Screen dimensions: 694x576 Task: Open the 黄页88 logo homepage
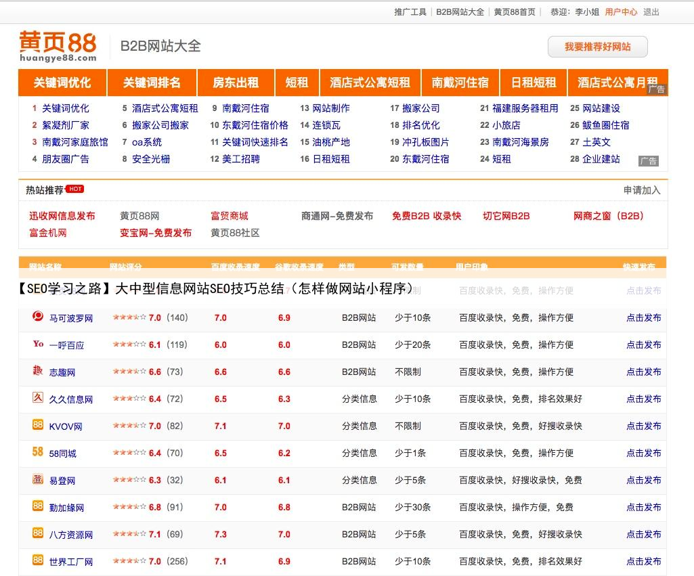(58, 45)
